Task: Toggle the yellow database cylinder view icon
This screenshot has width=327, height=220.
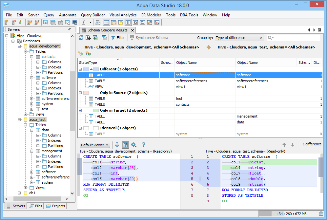Action: [121, 22]
